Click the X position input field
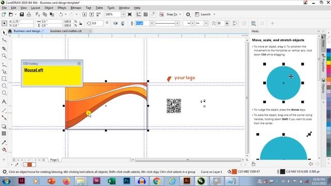 tap(23, 22)
